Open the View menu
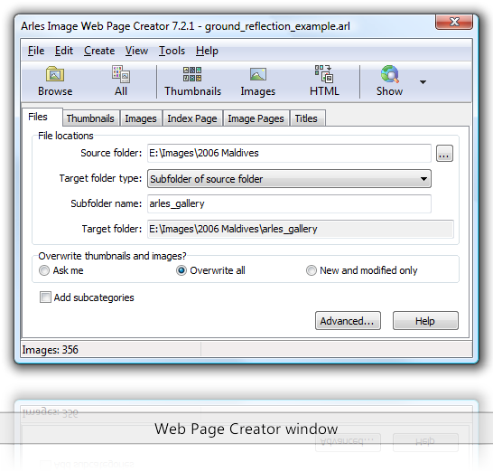Image resolution: width=493 pixels, height=472 pixels. click(136, 51)
